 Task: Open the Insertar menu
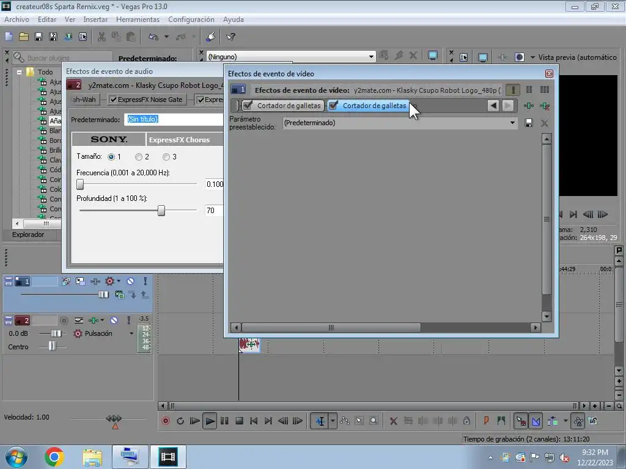coord(95,20)
